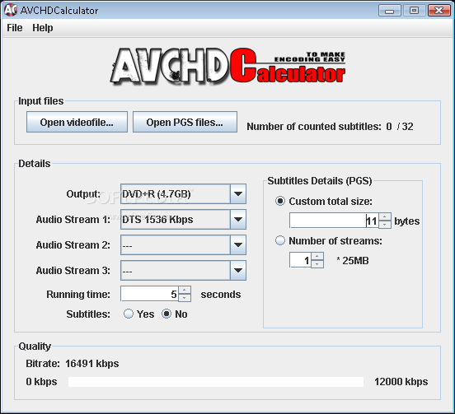Open the File menu
This screenshot has width=455, height=414.
tap(15, 28)
